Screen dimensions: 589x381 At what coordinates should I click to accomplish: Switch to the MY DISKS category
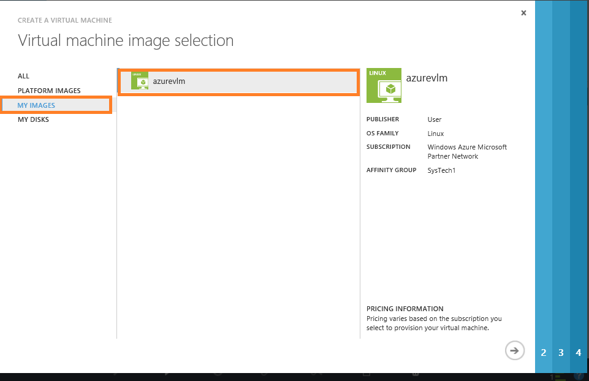[x=34, y=119]
